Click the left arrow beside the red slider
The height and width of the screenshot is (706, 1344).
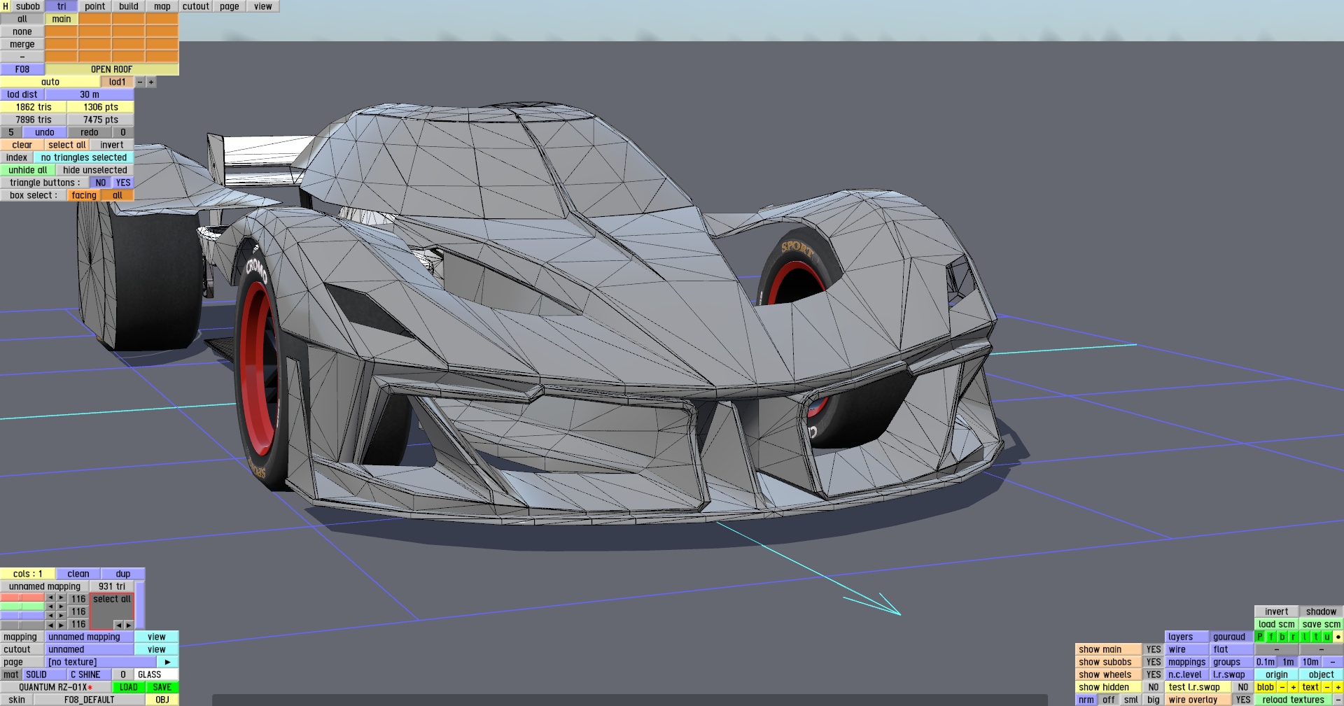(50, 598)
